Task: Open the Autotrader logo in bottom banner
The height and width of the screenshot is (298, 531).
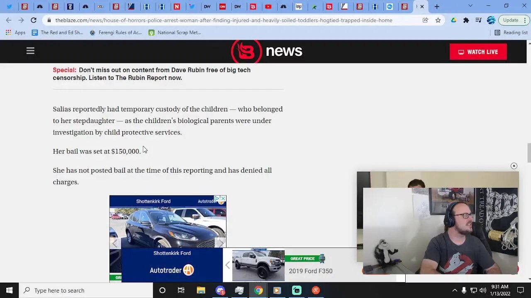Action: pyautogui.click(x=172, y=270)
